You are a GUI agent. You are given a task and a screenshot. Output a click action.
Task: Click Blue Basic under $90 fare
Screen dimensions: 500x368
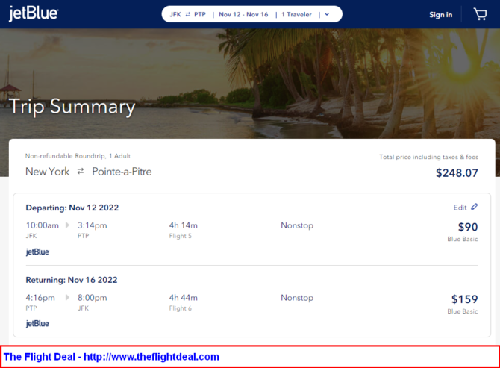pos(463,239)
